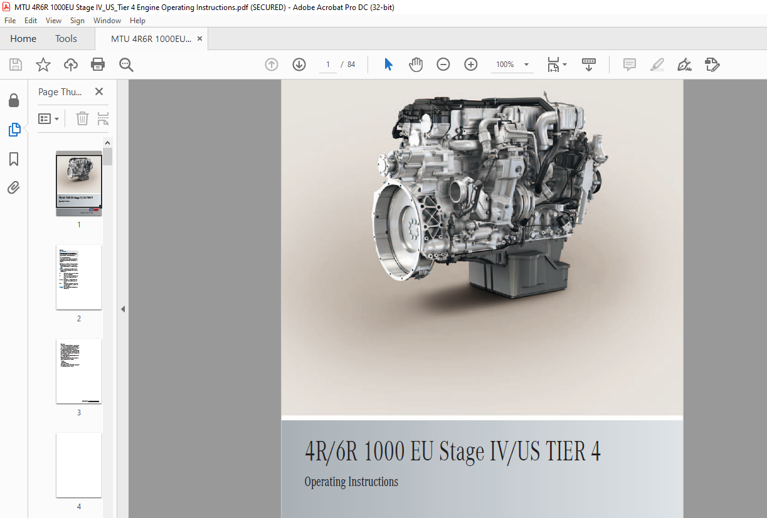Open the Help menu
The height and width of the screenshot is (518, 767).
click(x=137, y=21)
